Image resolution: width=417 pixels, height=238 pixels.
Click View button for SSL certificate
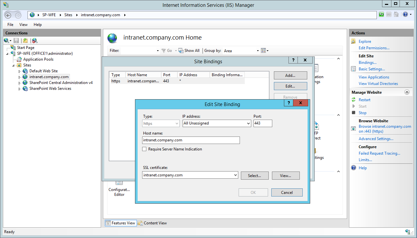pos(286,175)
